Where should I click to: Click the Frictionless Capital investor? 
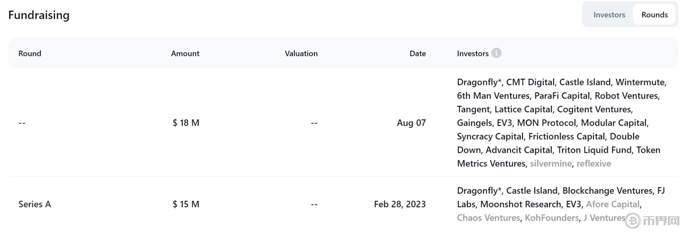coord(567,136)
